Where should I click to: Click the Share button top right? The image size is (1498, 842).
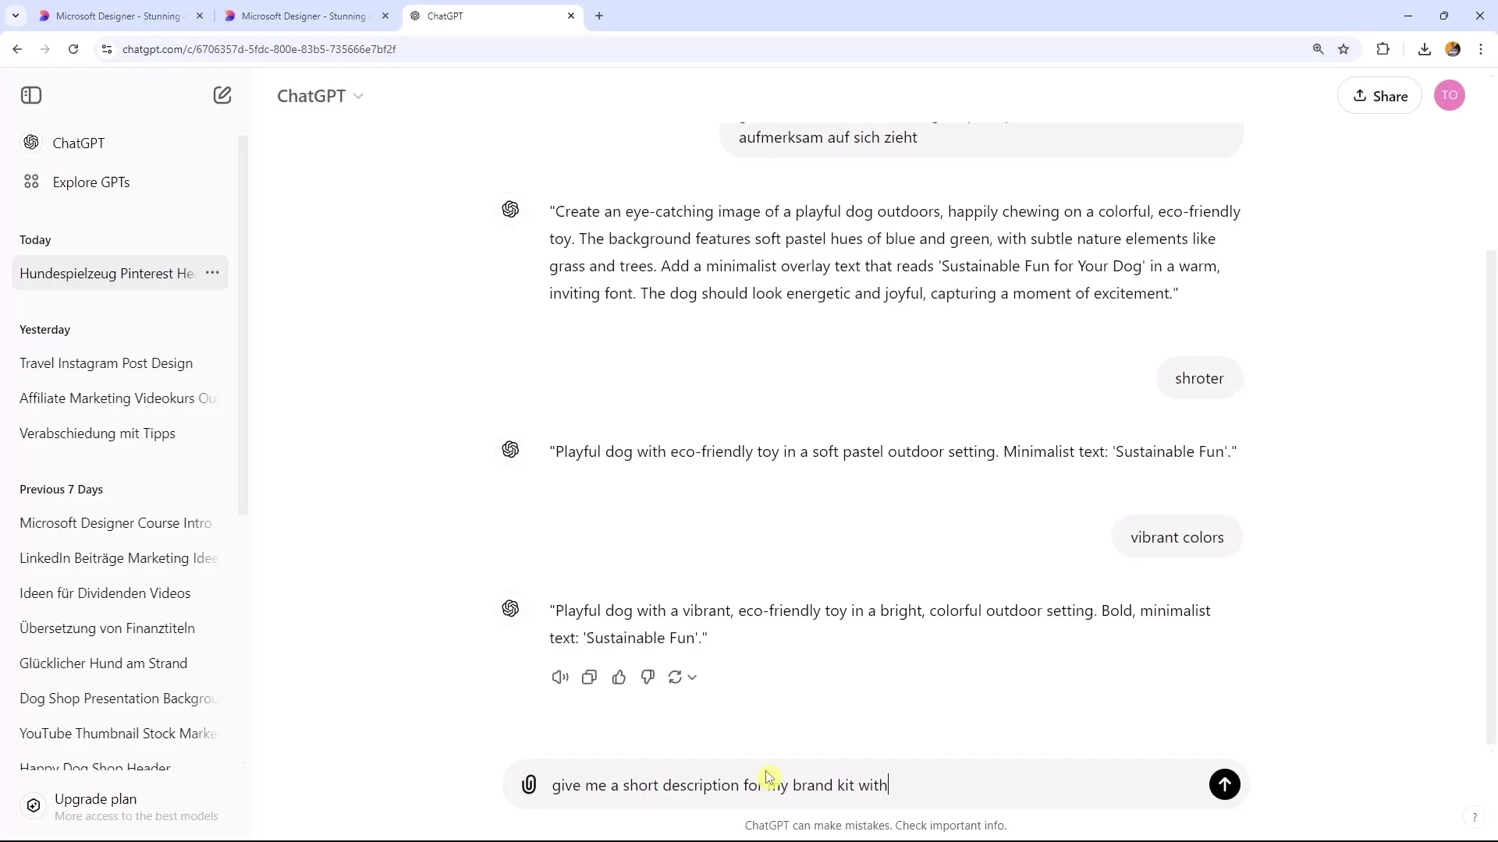1381,96
